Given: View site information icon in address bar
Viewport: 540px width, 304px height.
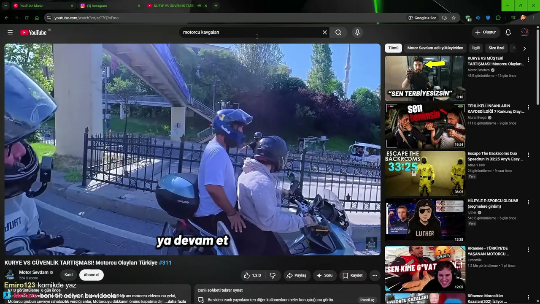Looking at the screenshot, I should (49, 18).
